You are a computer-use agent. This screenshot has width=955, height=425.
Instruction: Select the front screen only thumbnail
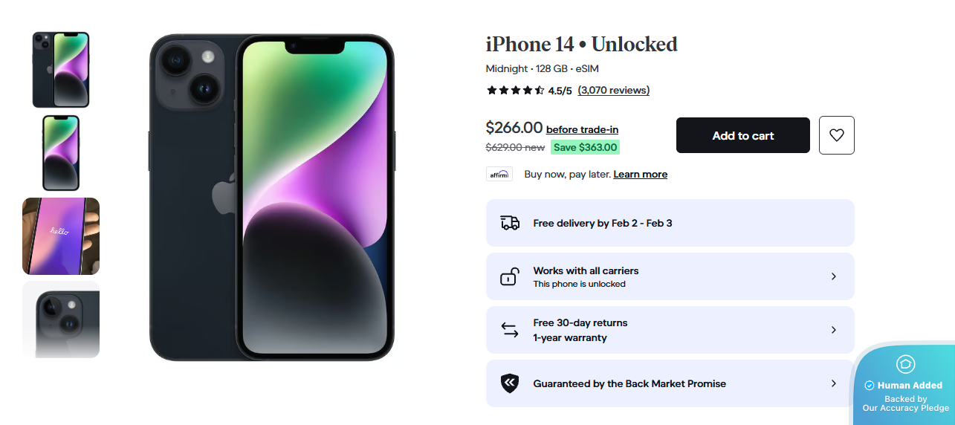point(61,153)
